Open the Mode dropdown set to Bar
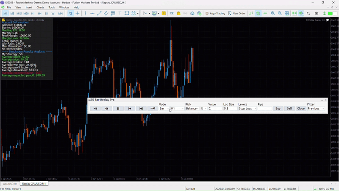The image size is (339, 191). [164, 109]
